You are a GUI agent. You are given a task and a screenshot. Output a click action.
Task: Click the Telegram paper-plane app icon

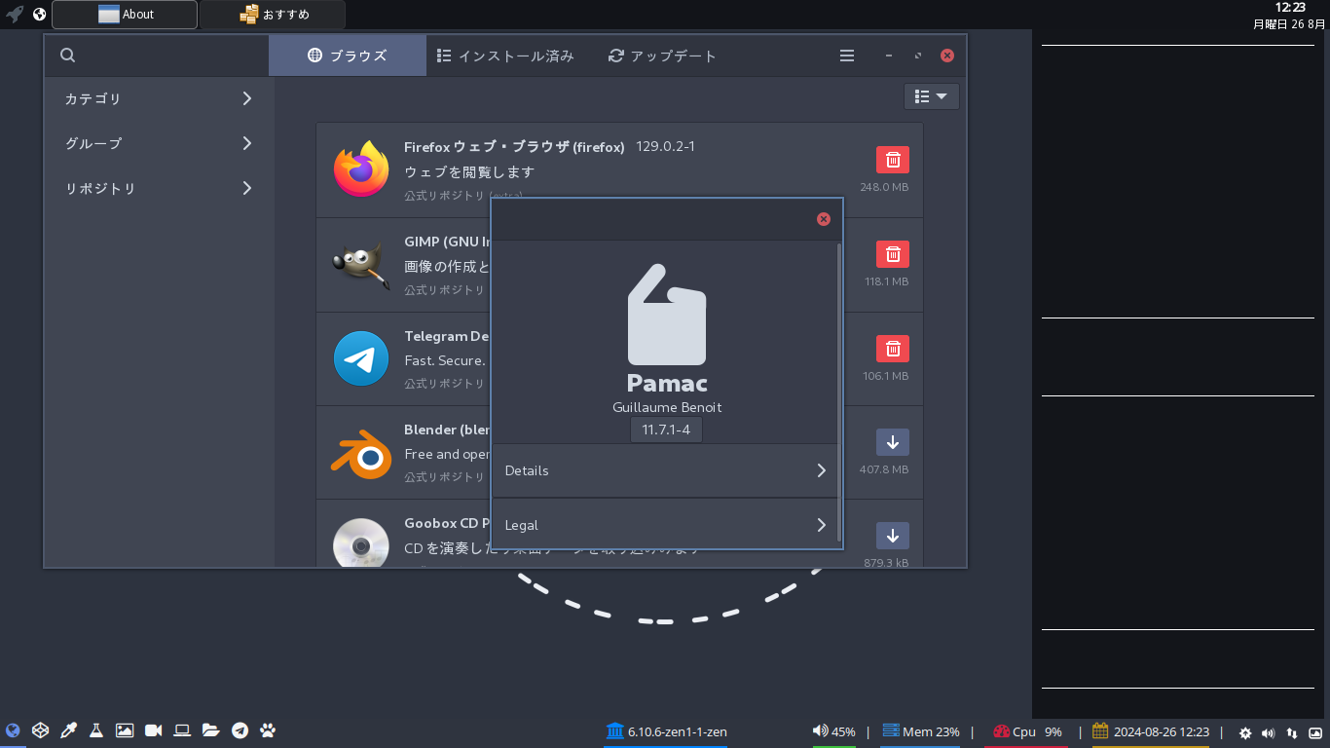pyautogui.click(x=361, y=358)
